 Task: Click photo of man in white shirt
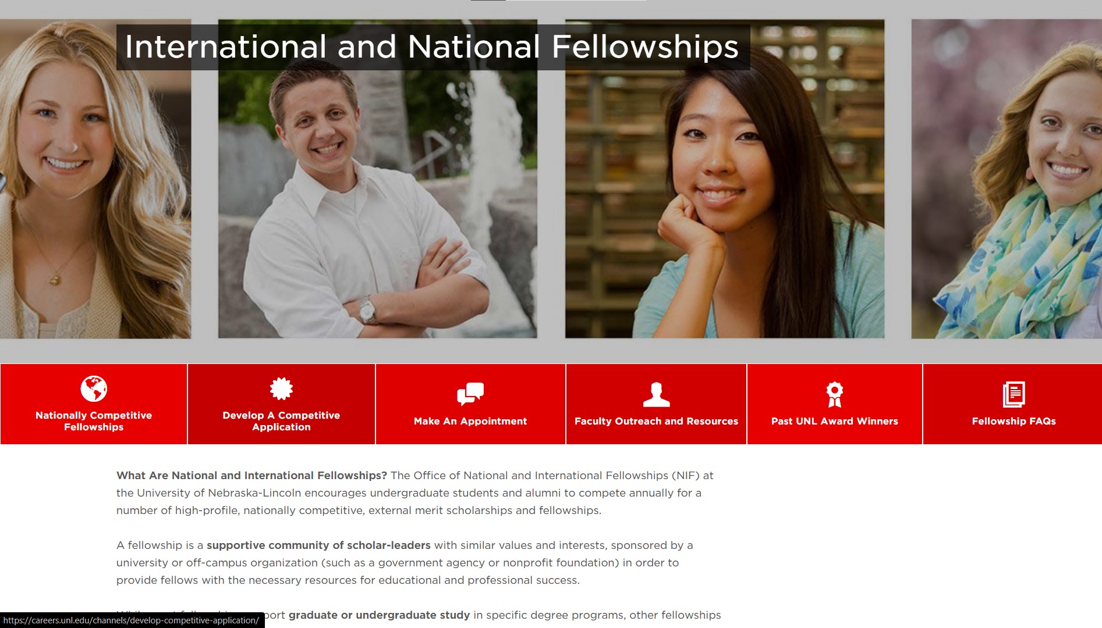pyautogui.click(x=377, y=209)
